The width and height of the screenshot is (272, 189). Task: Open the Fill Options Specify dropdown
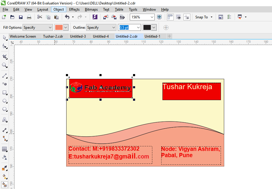tap(38, 28)
